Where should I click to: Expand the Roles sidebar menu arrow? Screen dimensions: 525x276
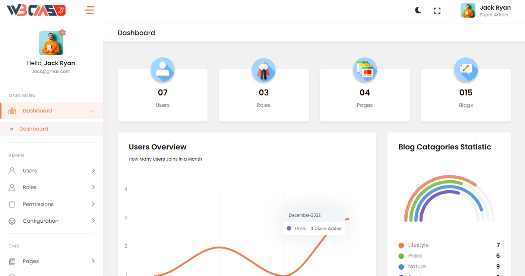coord(93,187)
